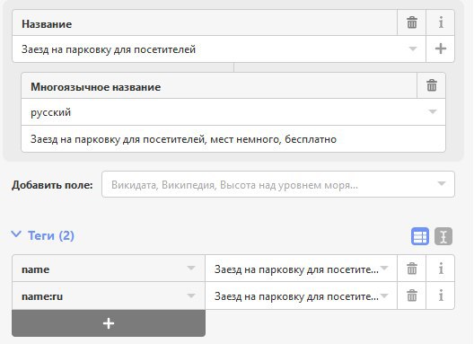Open the name tag value dropdown
The image size is (474, 344).
point(384,268)
